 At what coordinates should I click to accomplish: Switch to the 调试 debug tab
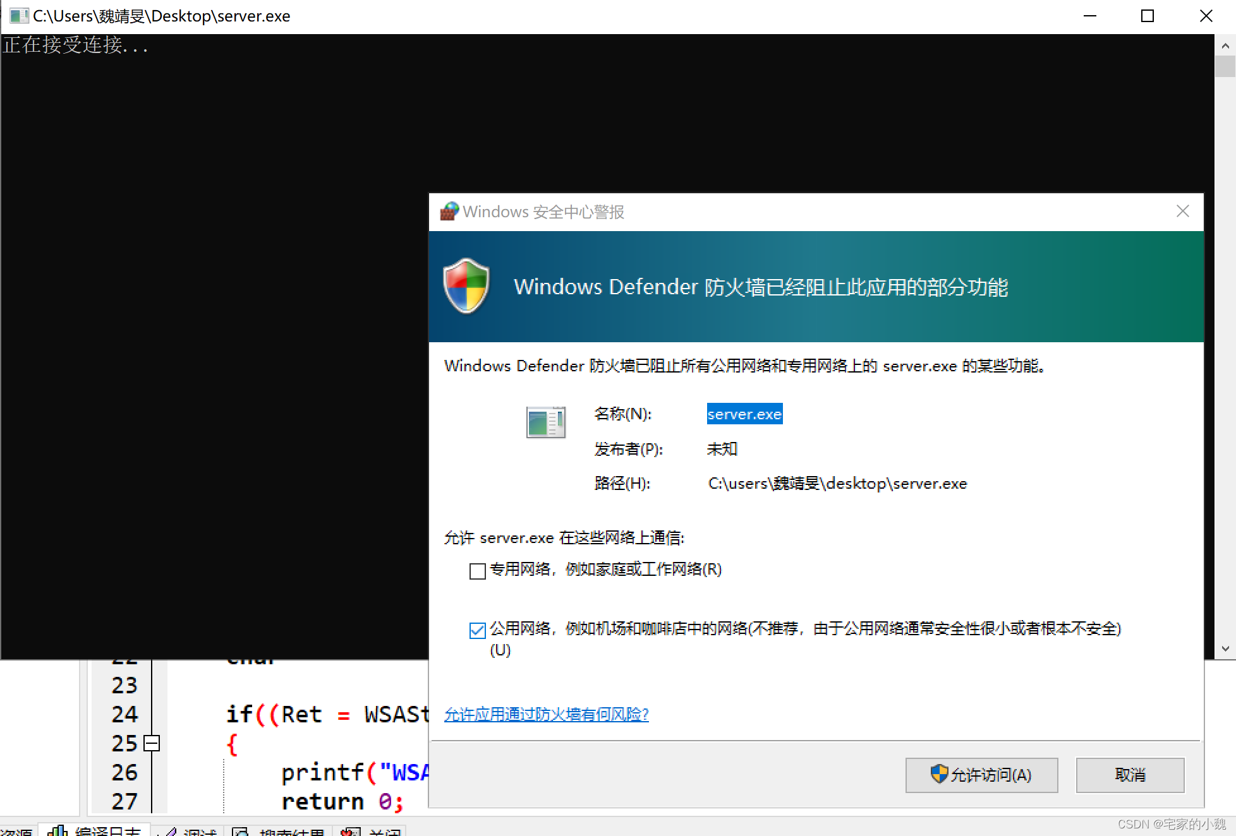[x=190, y=830]
